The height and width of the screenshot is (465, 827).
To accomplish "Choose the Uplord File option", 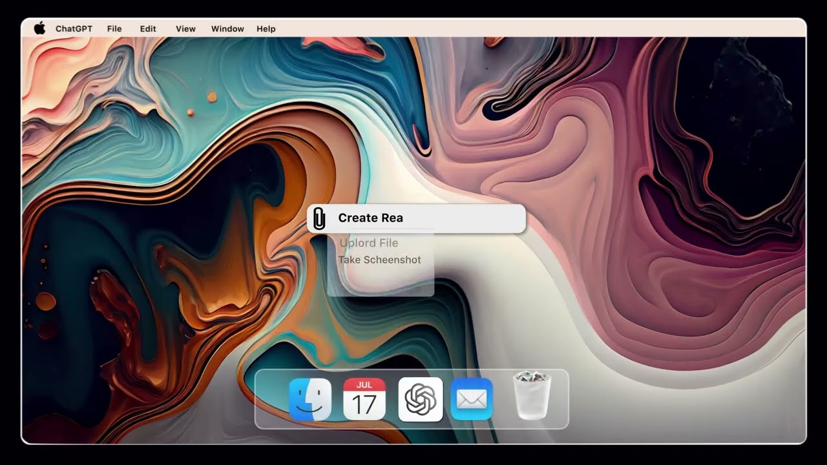I will click(369, 243).
